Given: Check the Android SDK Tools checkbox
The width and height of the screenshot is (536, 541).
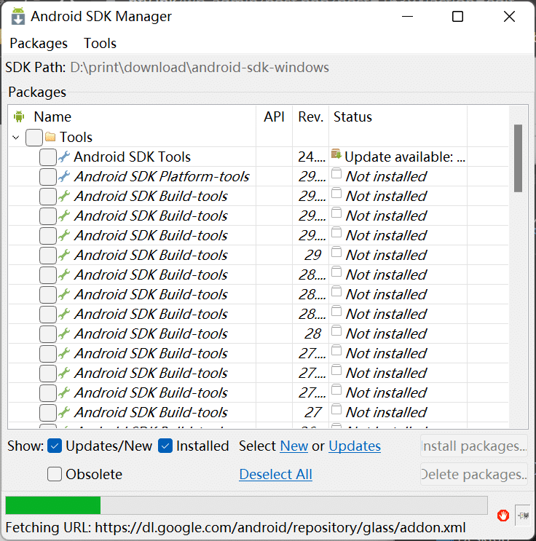Looking at the screenshot, I should point(48,157).
